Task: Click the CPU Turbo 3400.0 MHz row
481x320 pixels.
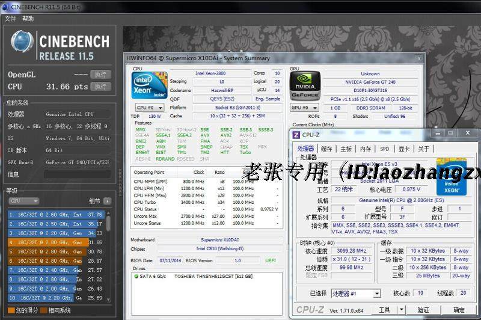Action: pos(206,203)
